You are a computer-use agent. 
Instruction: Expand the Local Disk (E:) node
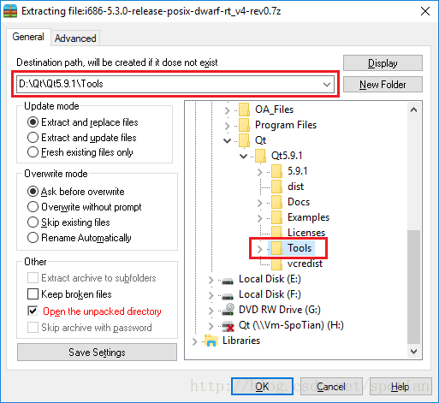pyautogui.click(x=211, y=281)
